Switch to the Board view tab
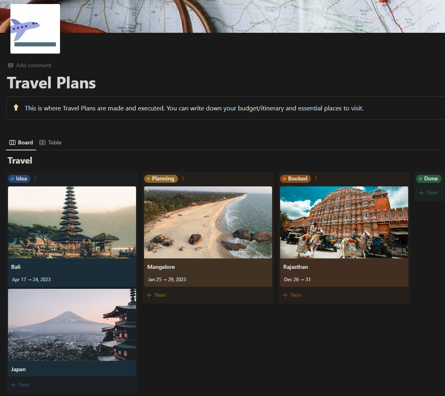 click(x=21, y=143)
